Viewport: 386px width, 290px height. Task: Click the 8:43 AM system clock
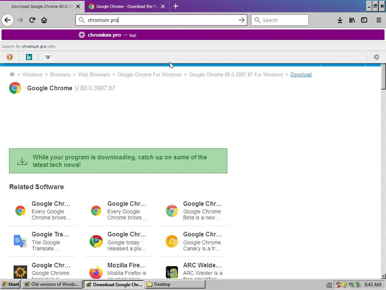coord(373,285)
